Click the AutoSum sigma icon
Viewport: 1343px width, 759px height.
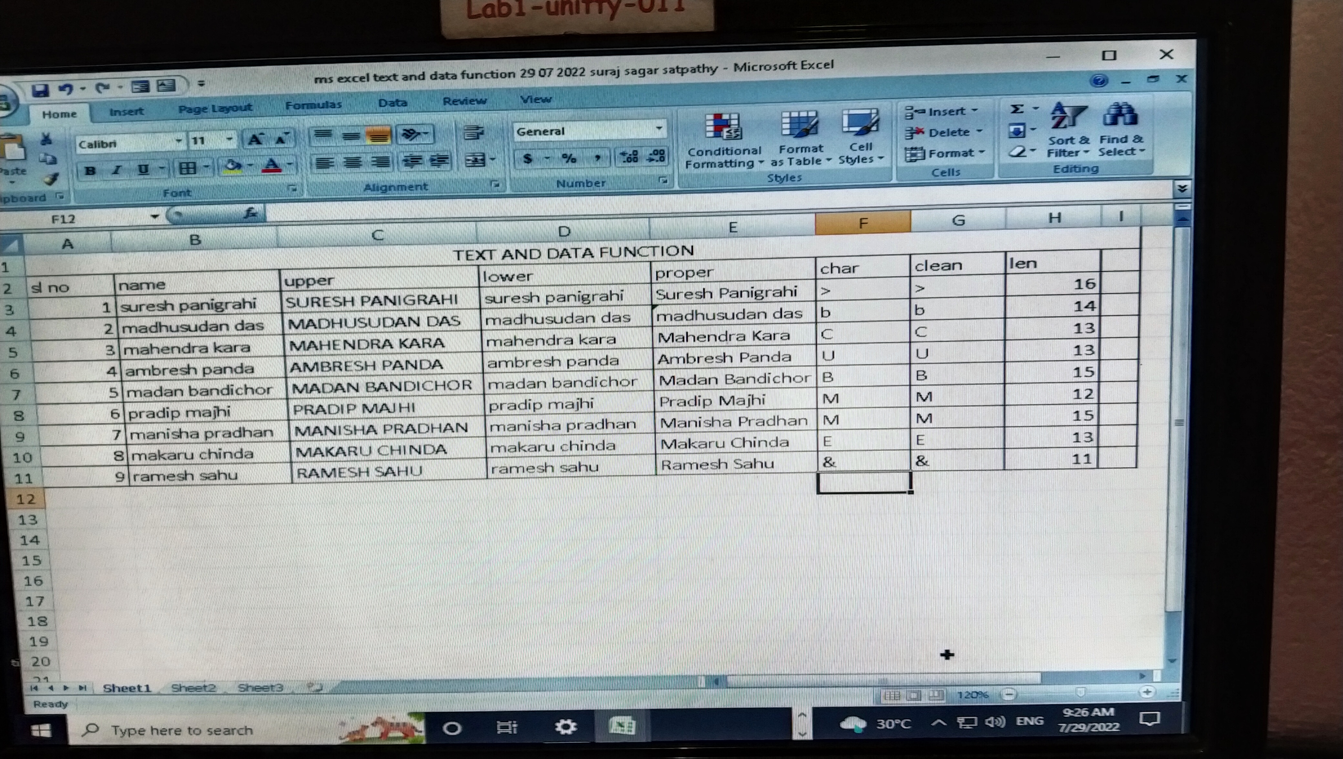coord(1017,109)
